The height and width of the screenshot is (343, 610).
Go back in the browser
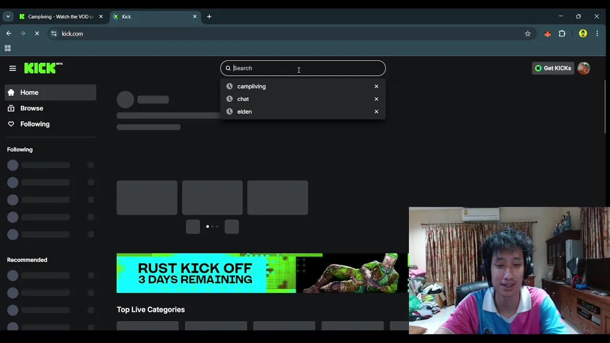click(9, 34)
